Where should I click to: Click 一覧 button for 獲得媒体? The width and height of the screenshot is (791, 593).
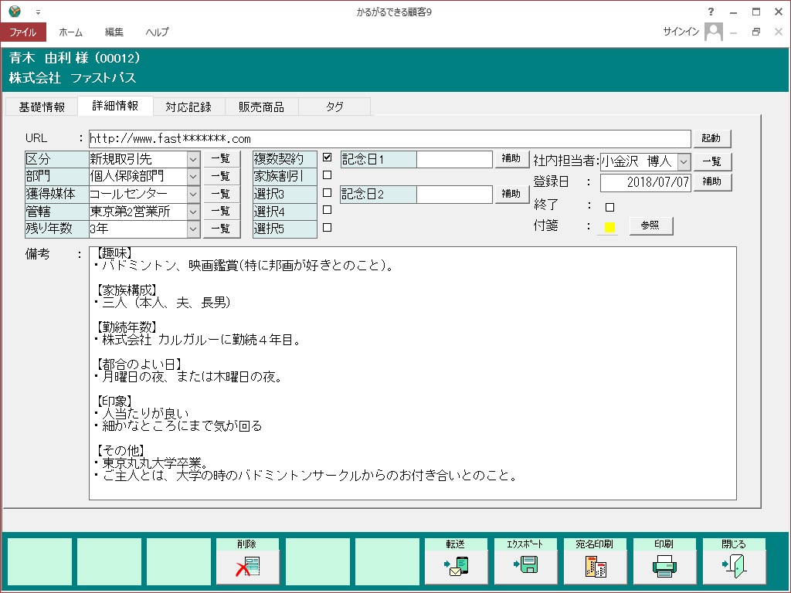pos(221,194)
